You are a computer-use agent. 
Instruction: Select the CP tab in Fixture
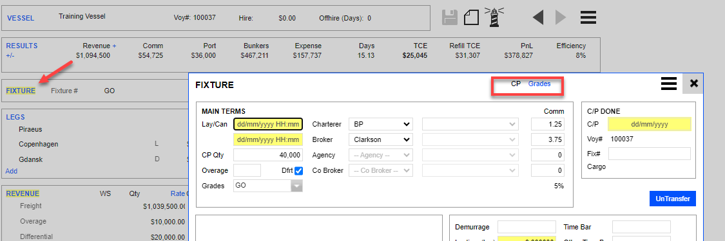click(x=516, y=84)
